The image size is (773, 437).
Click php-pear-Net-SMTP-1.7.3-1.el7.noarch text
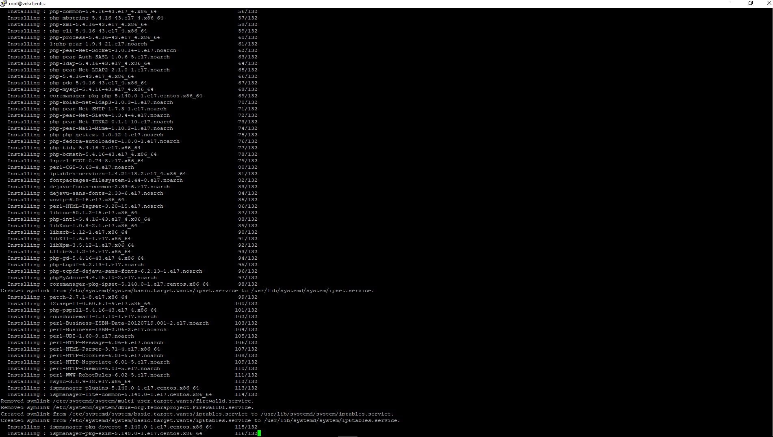pos(108,109)
